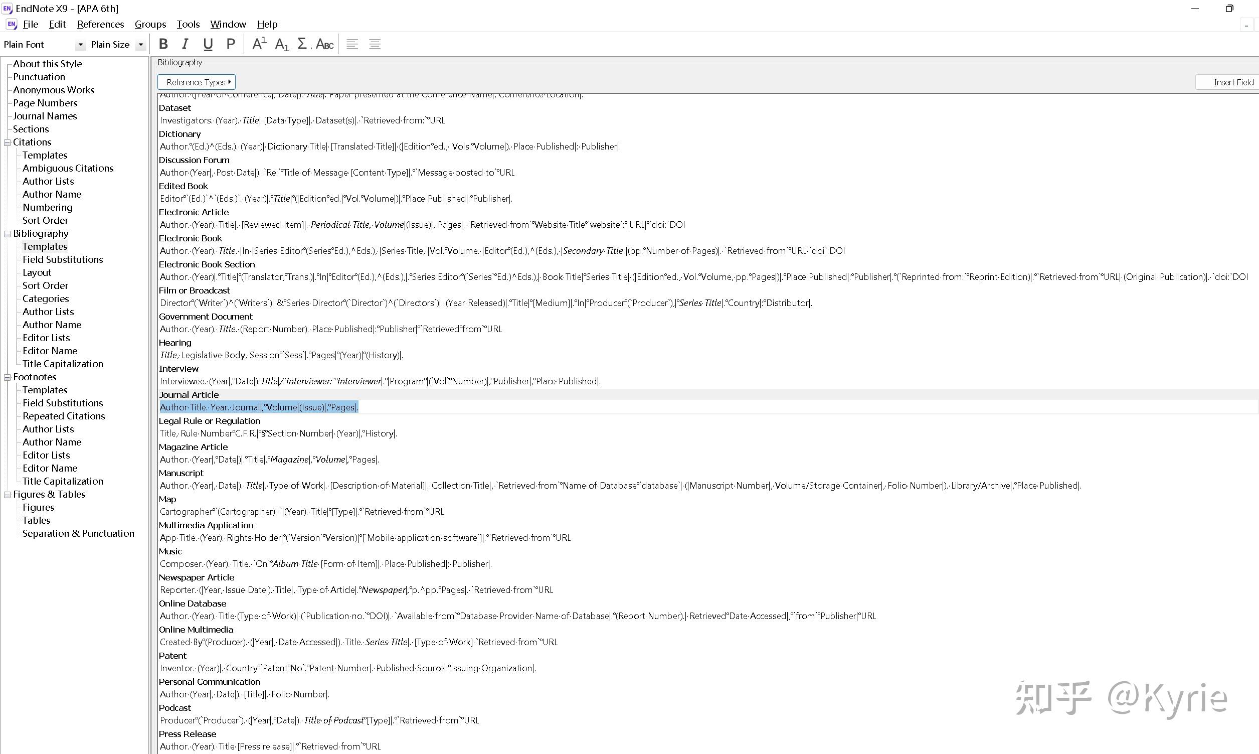Click the align left icon

tap(352, 44)
